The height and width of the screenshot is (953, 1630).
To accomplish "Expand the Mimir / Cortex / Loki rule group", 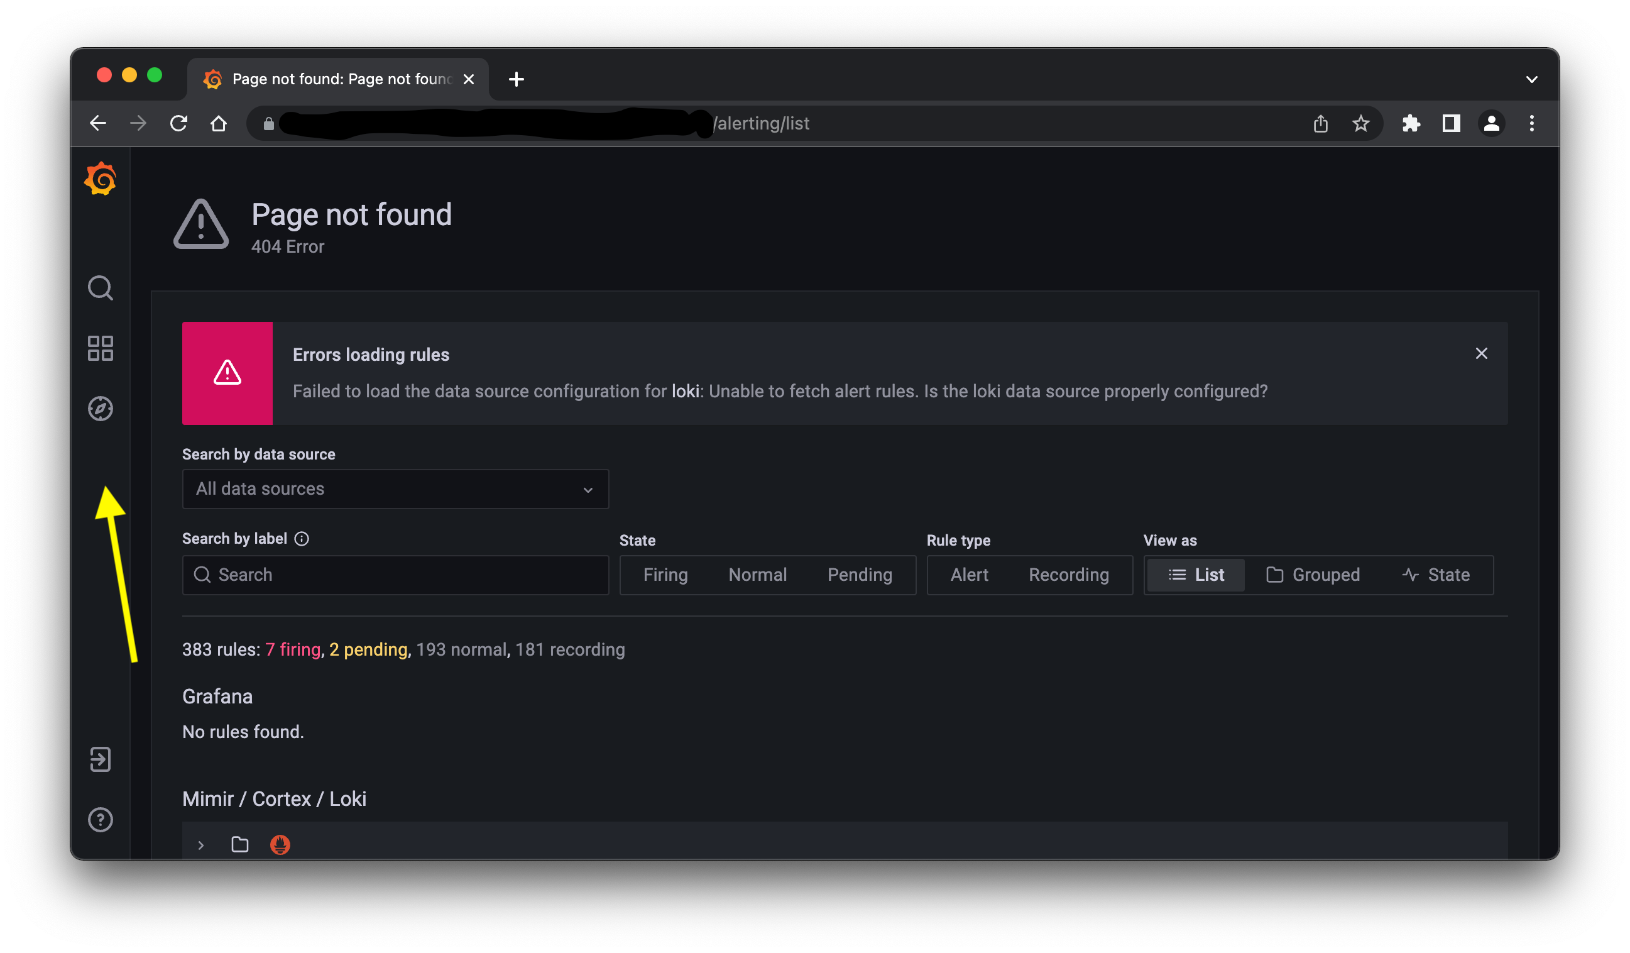I will click(201, 845).
